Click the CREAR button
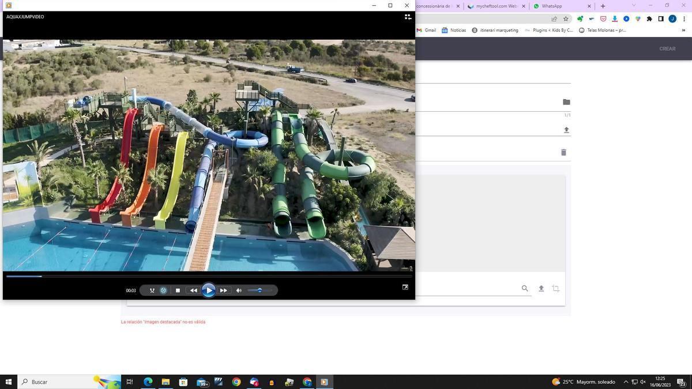This screenshot has width=692, height=389. 667,48
